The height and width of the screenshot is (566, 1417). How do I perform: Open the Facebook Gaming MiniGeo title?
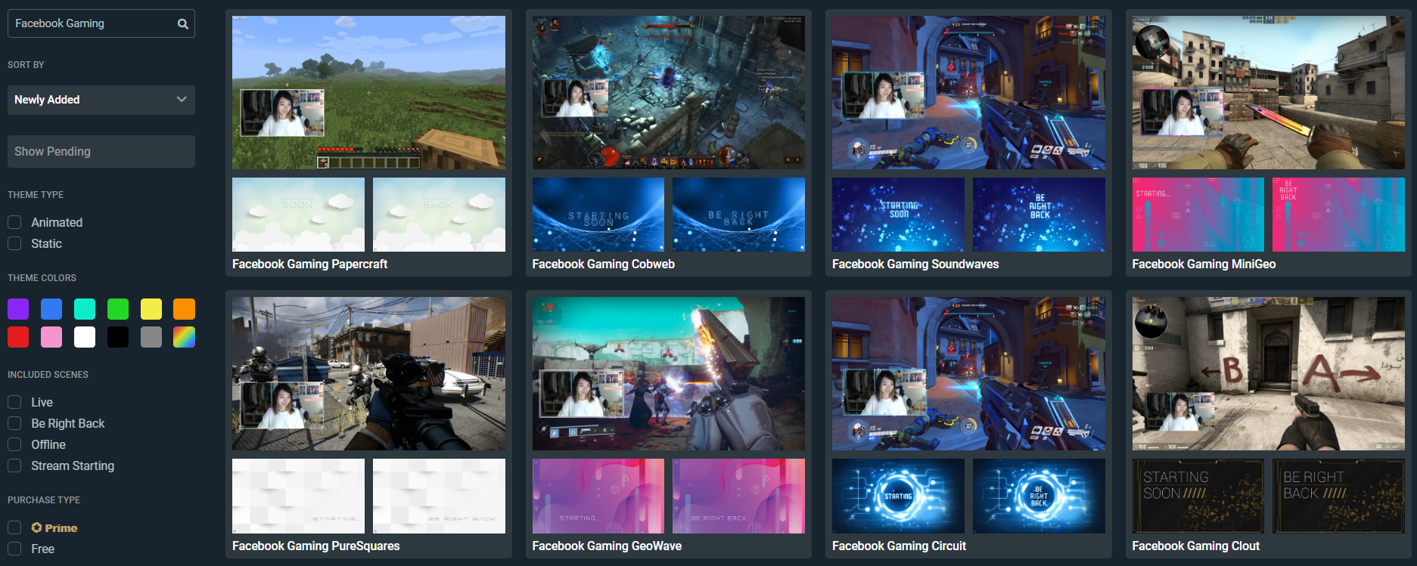tap(1204, 264)
